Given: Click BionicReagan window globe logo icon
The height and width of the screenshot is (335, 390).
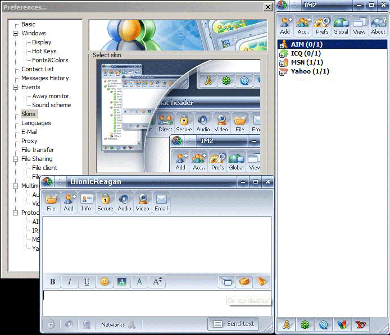Looking at the screenshot, I should click(x=47, y=182).
